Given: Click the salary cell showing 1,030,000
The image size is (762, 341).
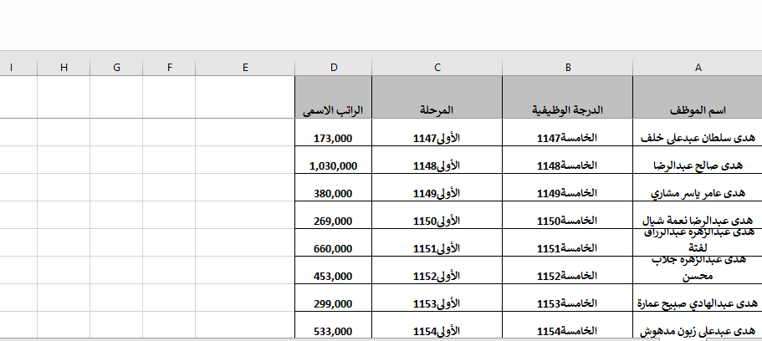Looking at the screenshot, I should click(x=334, y=165).
